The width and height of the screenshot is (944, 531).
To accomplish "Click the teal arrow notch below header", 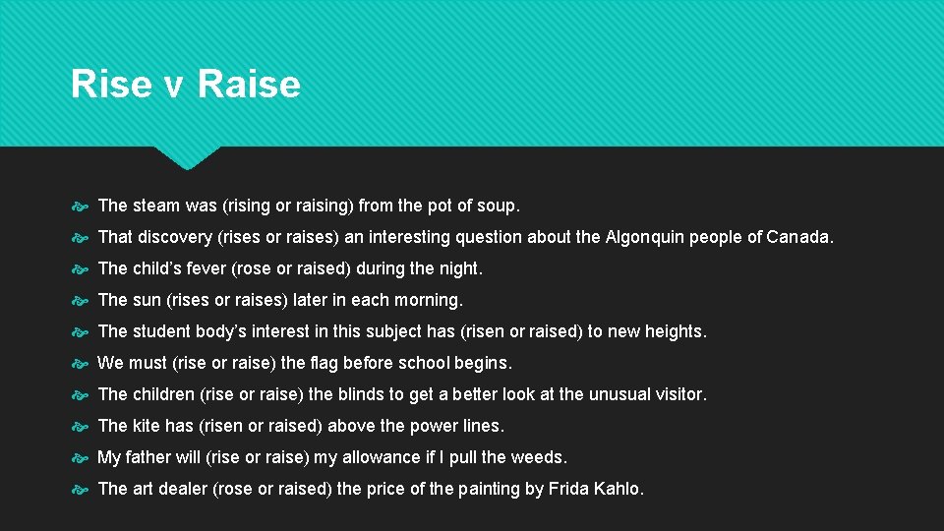I will coord(187,157).
